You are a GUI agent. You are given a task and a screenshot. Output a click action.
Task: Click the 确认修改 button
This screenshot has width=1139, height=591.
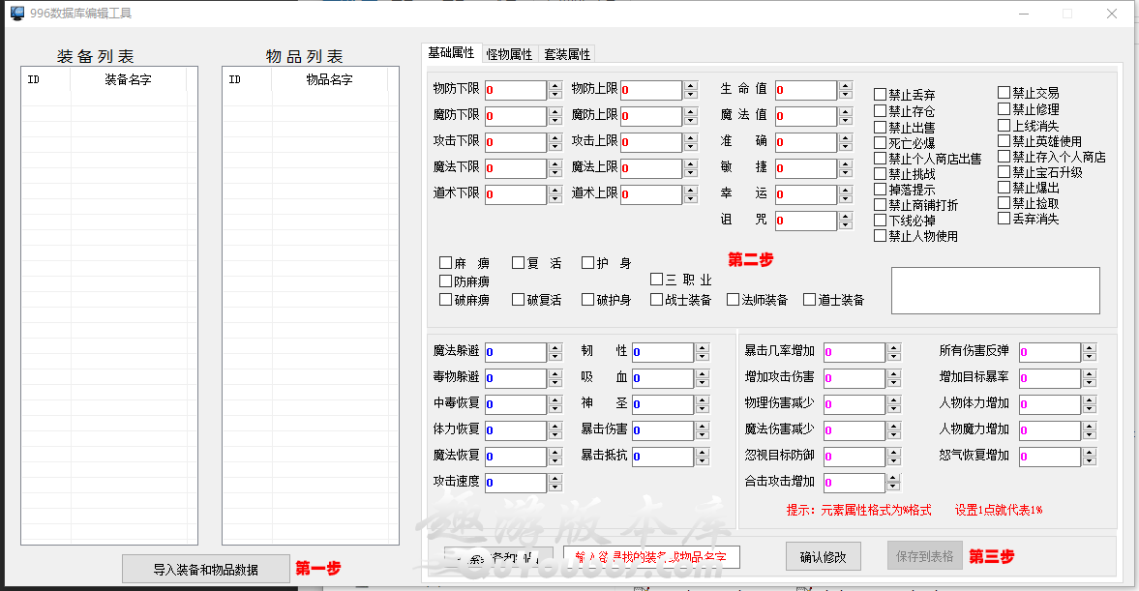click(x=823, y=557)
